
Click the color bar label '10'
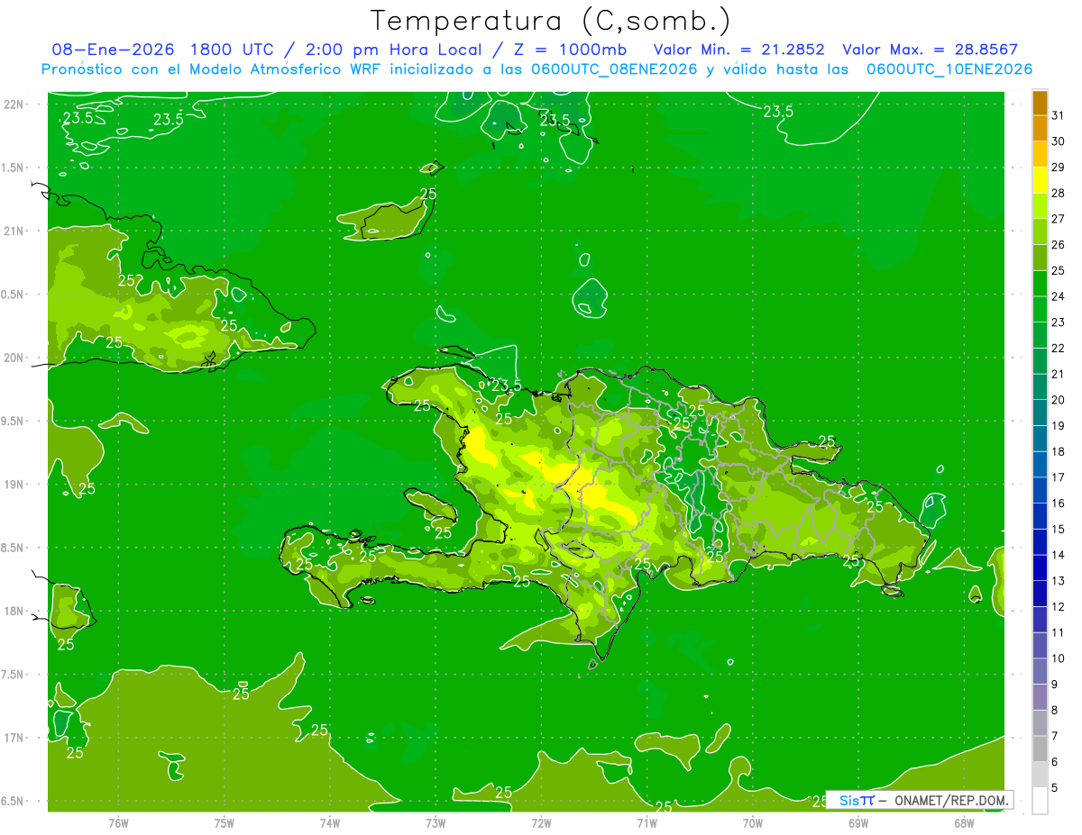coord(1058,658)
